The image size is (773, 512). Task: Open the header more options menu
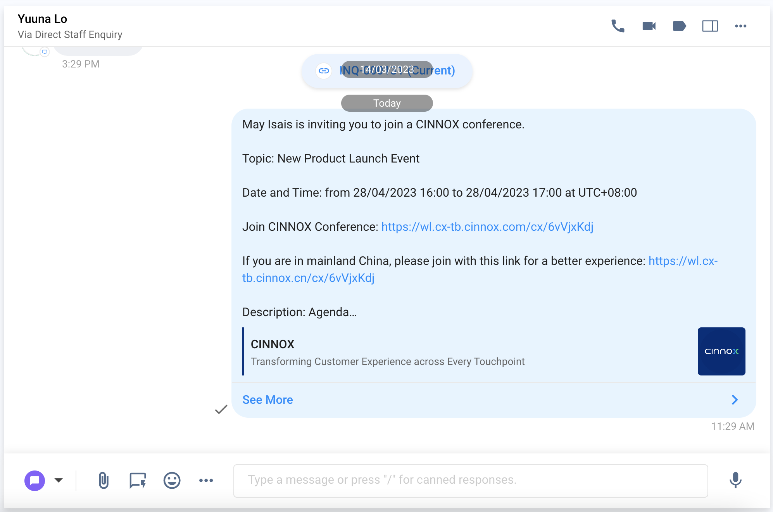tap(740, 26)
